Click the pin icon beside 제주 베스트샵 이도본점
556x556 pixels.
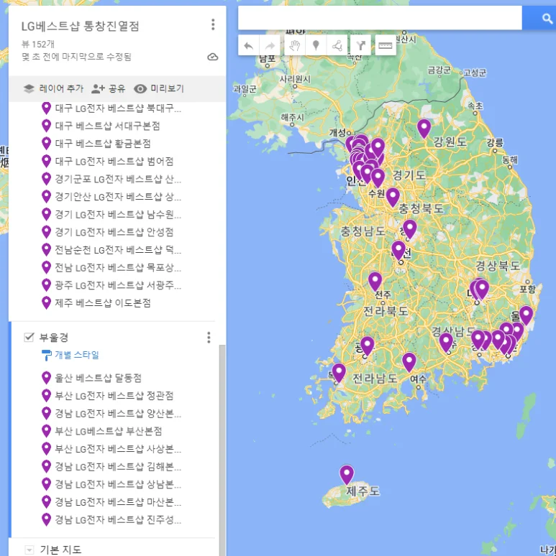[46, 303]
